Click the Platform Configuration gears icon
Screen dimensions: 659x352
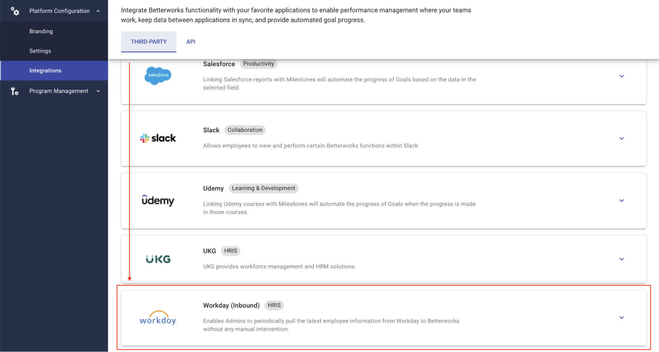[x=15, y=11]
